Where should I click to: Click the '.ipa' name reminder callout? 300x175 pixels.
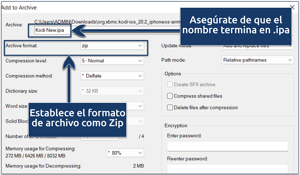pyautogui.click(x=236, y=25)
